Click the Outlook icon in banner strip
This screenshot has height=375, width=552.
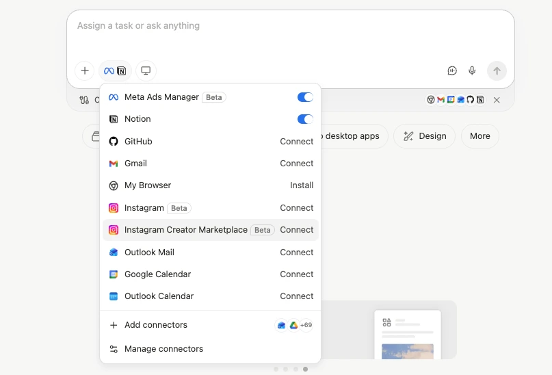(460, 100)
